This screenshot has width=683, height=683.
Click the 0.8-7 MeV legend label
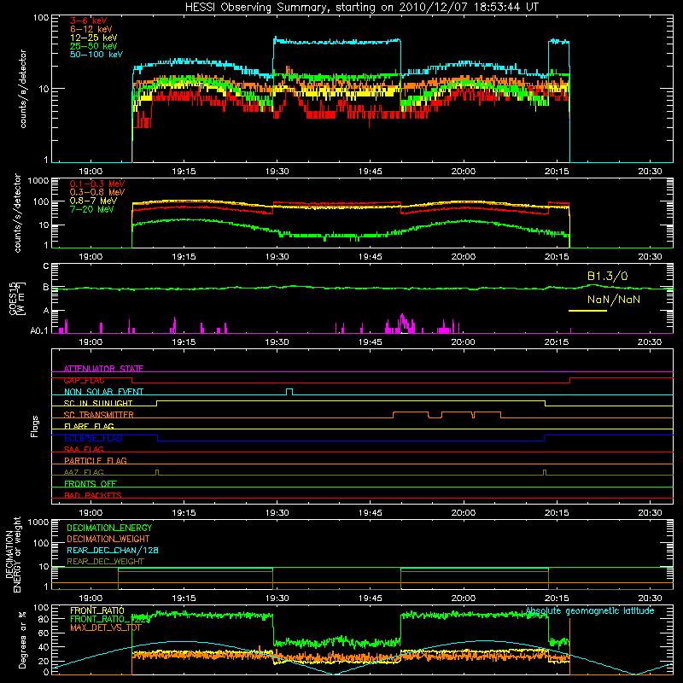[93, 201]
